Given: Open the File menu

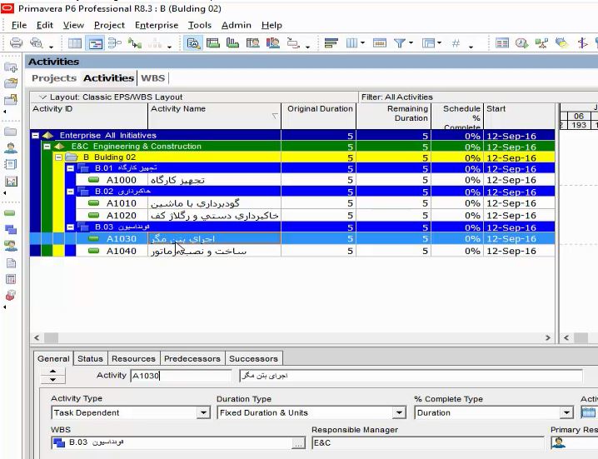Looking at the screenshot, I should point(19,25).
